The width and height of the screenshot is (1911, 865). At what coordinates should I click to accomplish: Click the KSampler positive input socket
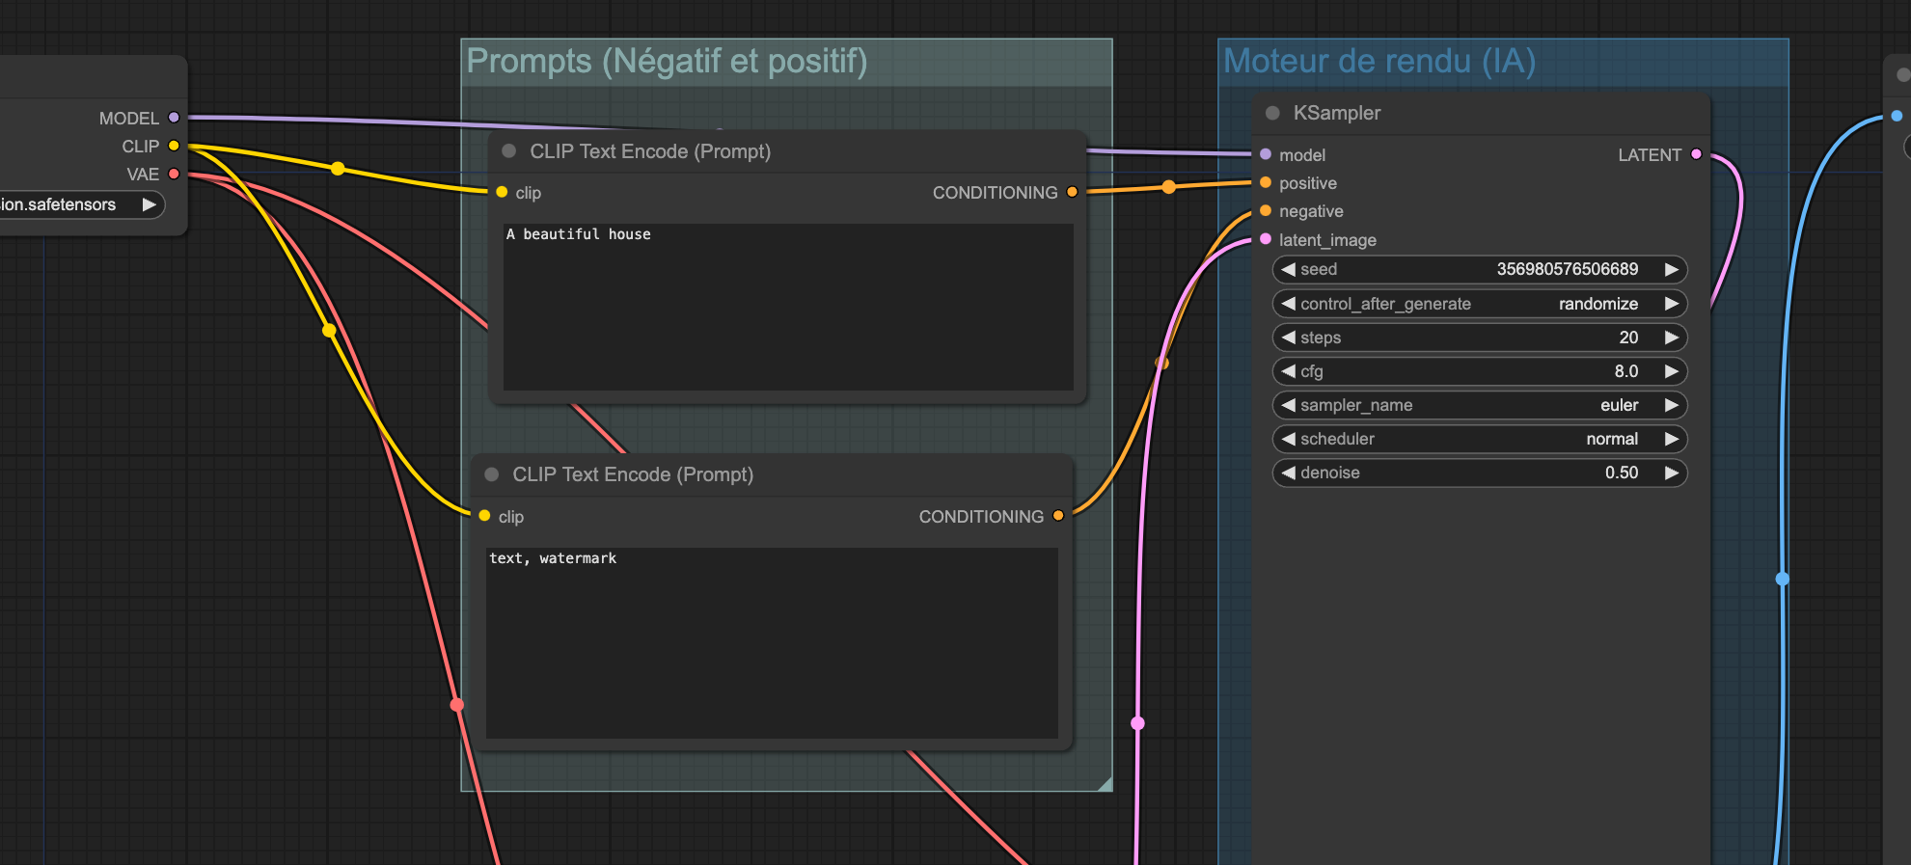click(x=1266, y=182)
